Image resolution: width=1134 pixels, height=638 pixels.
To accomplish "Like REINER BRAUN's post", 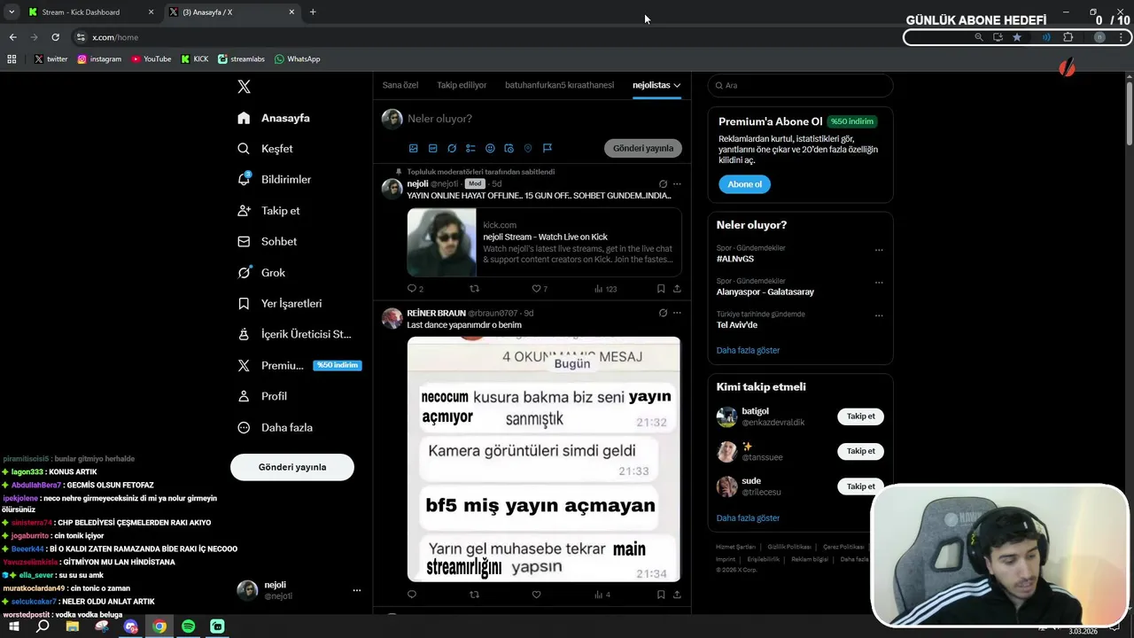I will [536, 595].
